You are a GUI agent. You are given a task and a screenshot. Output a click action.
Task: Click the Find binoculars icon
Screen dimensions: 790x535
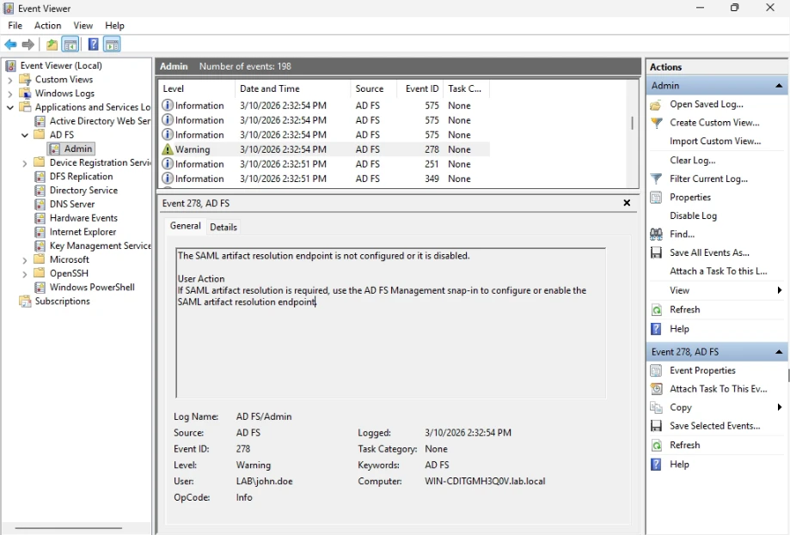tap(656, 234)
